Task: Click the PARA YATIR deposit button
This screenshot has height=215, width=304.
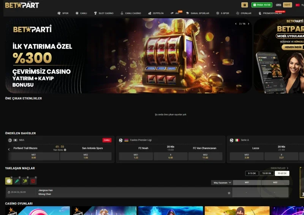Action: point(262,5)
